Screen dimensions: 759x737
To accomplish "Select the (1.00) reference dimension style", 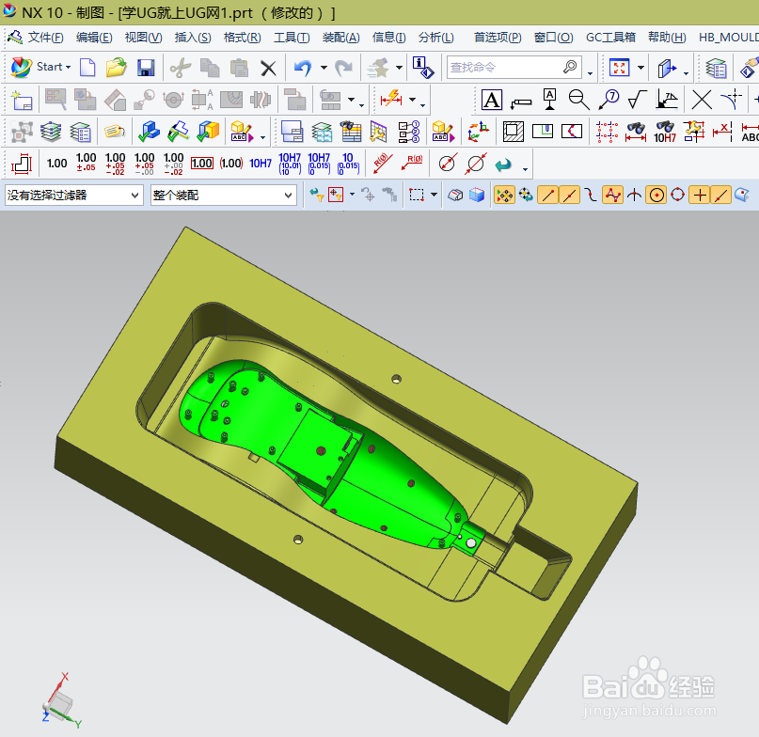I will click(x=230, y=163).
